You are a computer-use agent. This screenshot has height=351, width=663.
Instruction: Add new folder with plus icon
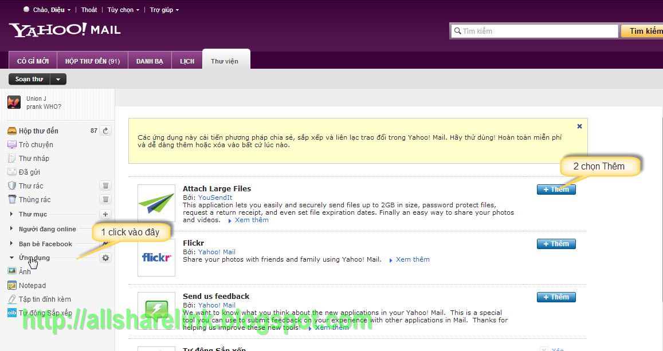105,214
